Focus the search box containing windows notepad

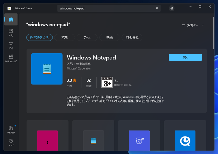click(x=109, y=8)
